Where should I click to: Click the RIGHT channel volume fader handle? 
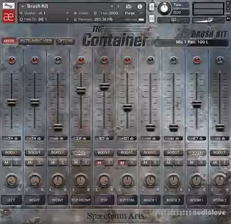click(x=35, y=103)
